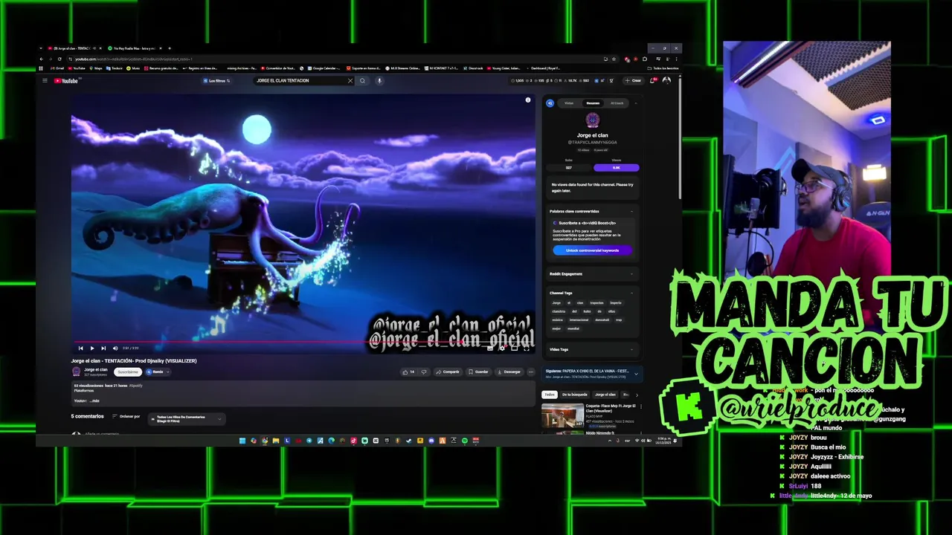Open Spotify from the taskbar

[x=465, y=441]
